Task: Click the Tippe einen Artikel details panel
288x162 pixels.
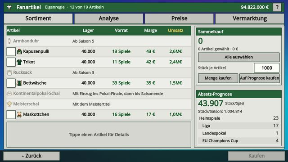Action: (99, 135)
